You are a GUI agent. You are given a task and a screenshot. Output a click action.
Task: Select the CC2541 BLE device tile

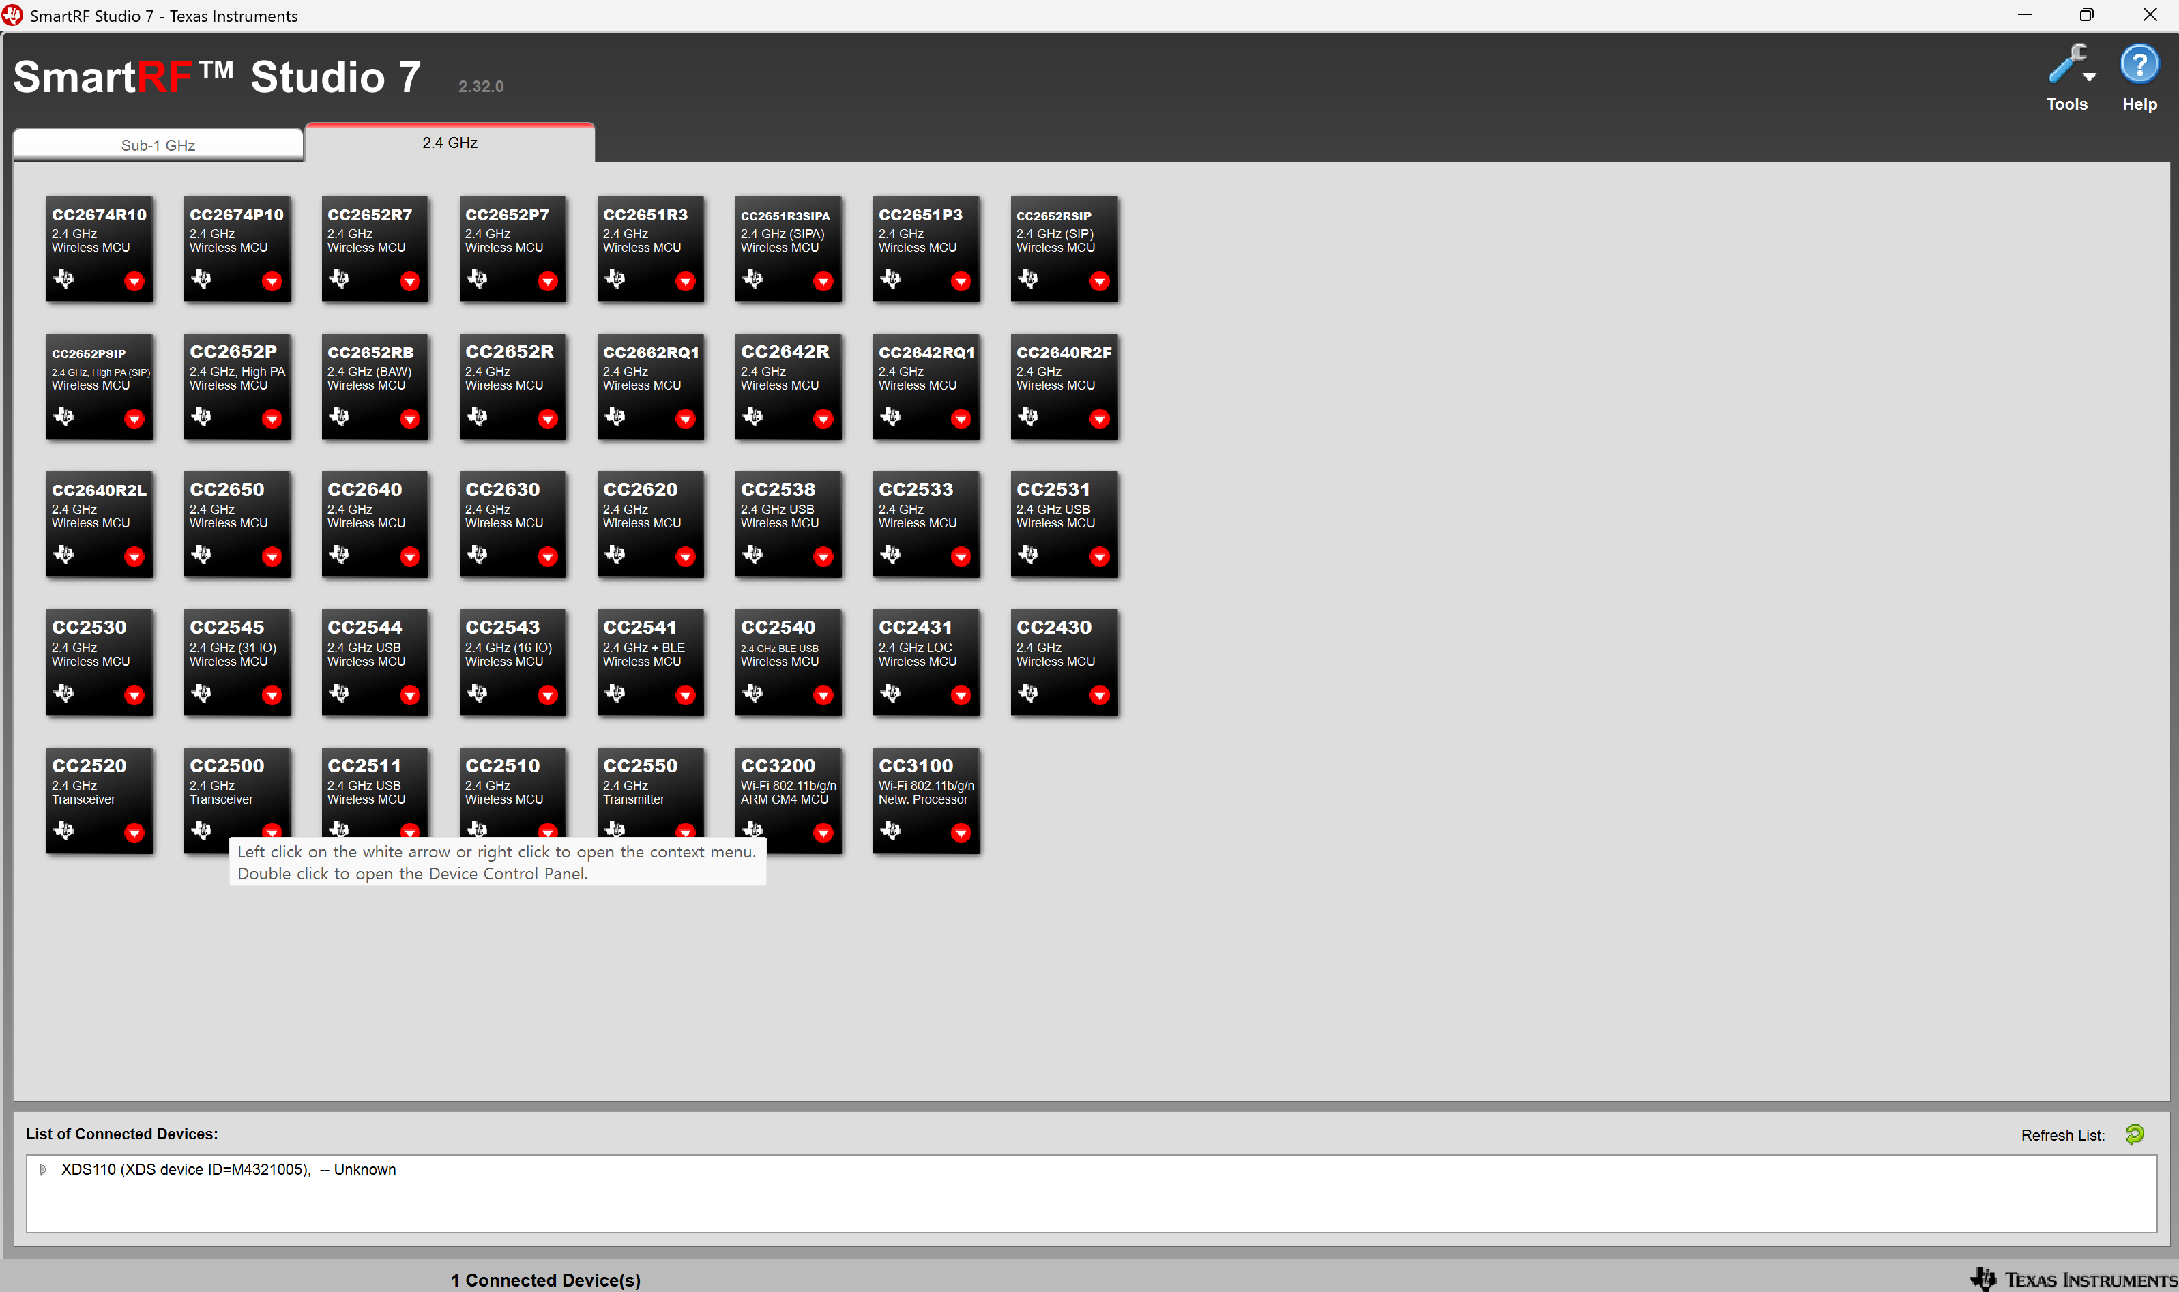click(x=650, y=662)
